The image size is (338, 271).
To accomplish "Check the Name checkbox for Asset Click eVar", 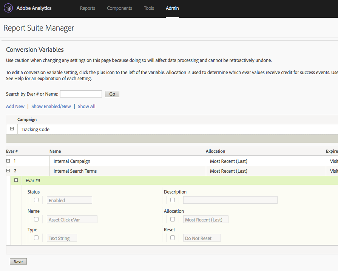I will (36, 219).
